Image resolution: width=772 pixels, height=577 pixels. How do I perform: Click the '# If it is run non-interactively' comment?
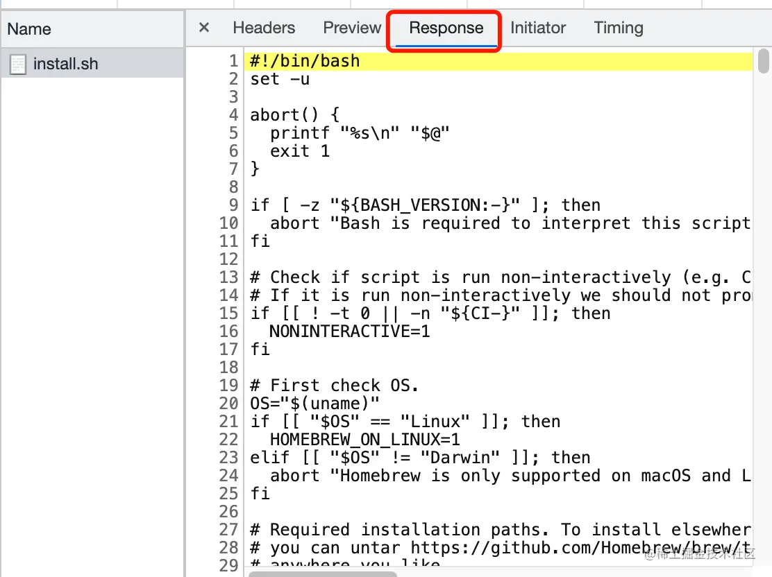pos(501,295)
